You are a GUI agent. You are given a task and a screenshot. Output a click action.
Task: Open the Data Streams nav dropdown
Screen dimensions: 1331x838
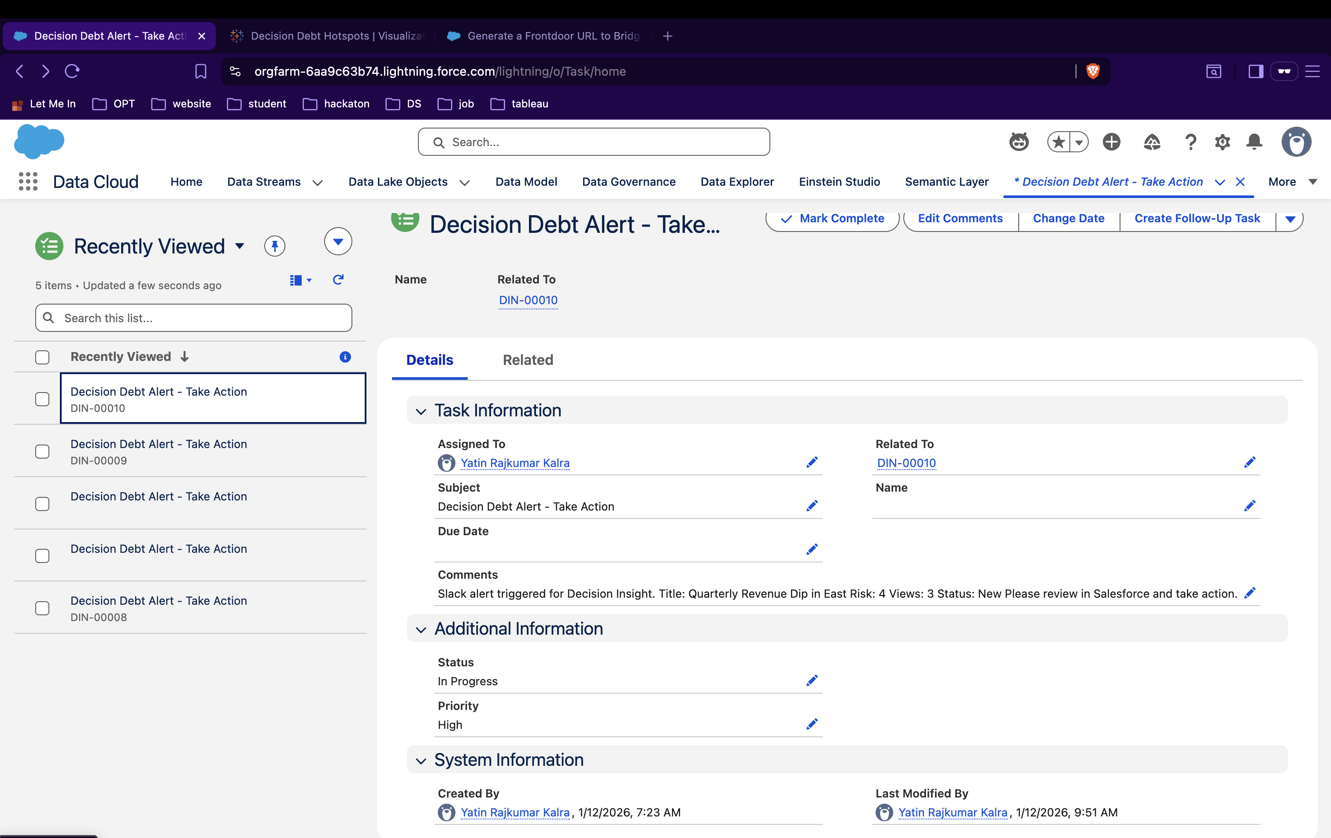click(317, 182)
